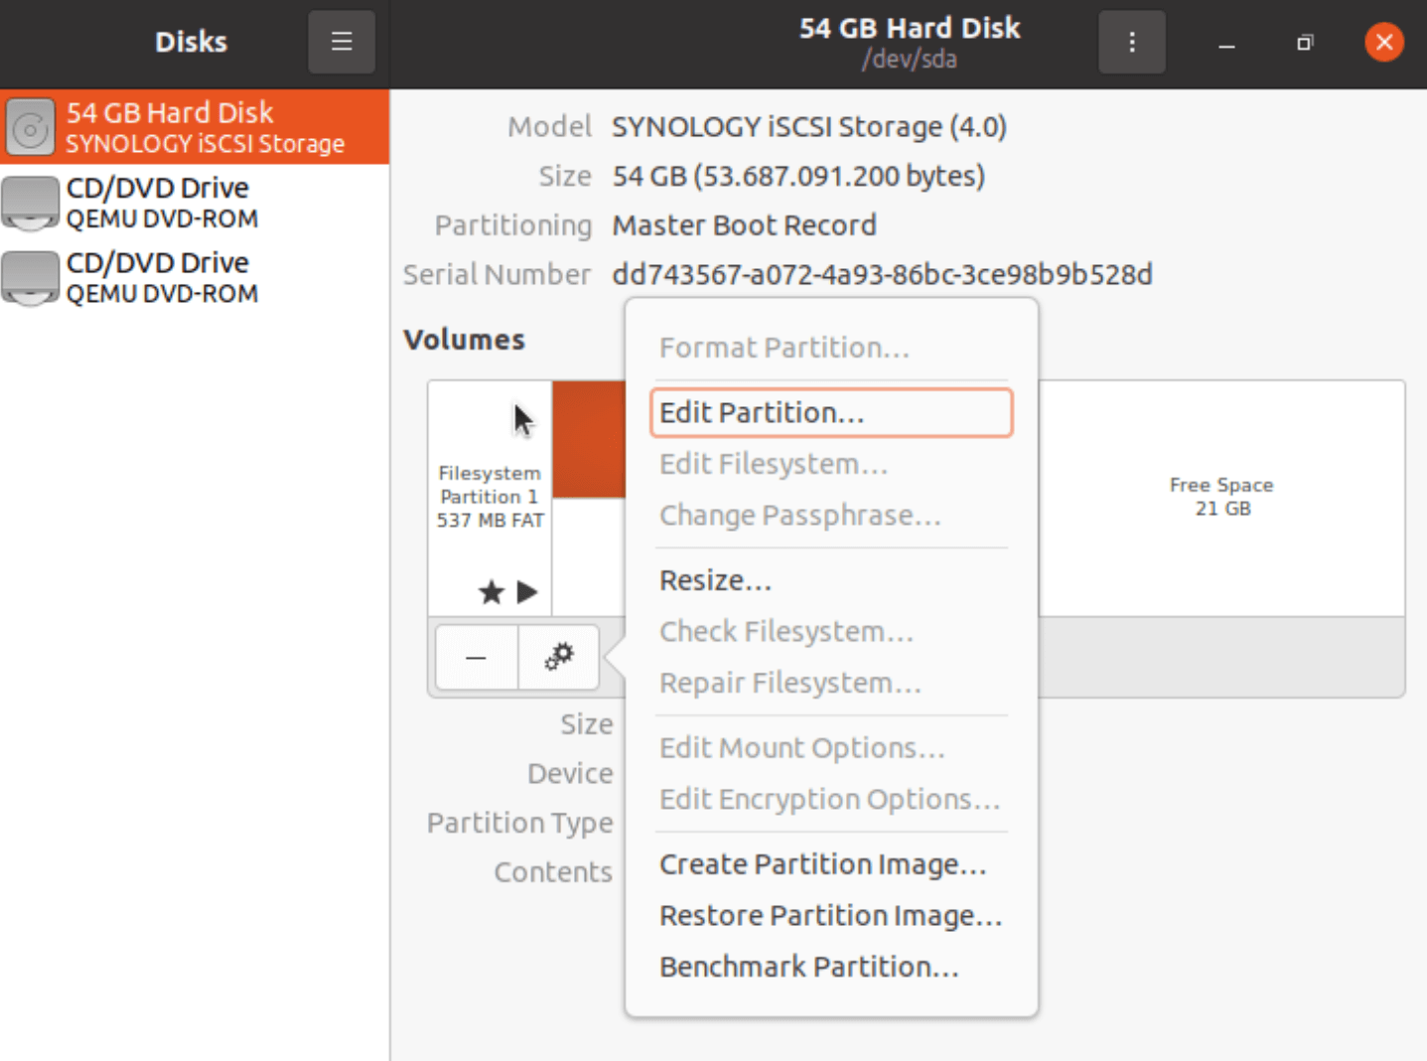Choose Resize... from the partition menu
This screenshot has width=1427, height=1061.
tap(831, 580)
